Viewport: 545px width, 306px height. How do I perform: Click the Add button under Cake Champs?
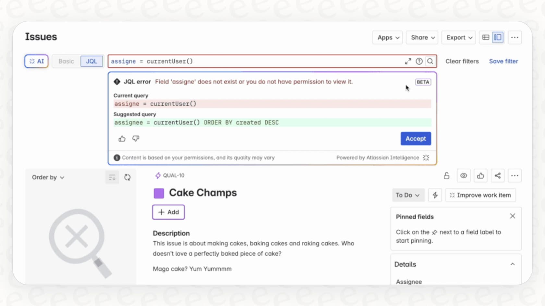click(168, 212)
